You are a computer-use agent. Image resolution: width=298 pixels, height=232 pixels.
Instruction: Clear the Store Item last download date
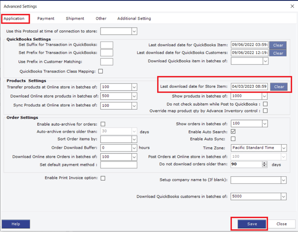coord(279,87)
